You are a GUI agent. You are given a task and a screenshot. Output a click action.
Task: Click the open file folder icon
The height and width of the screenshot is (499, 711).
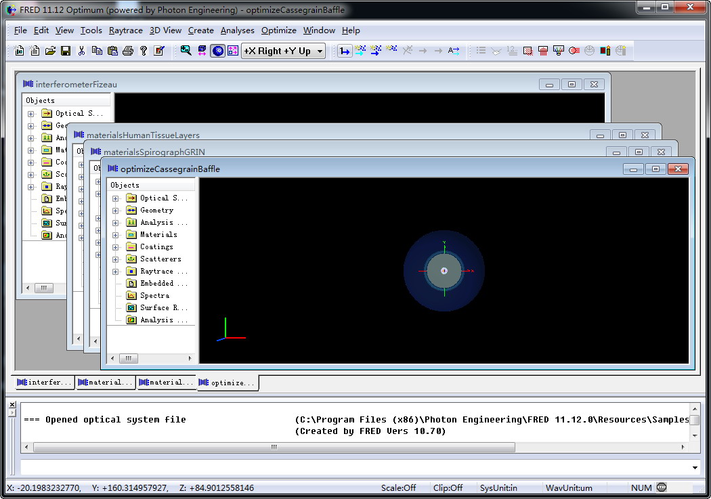coord(50,51)
